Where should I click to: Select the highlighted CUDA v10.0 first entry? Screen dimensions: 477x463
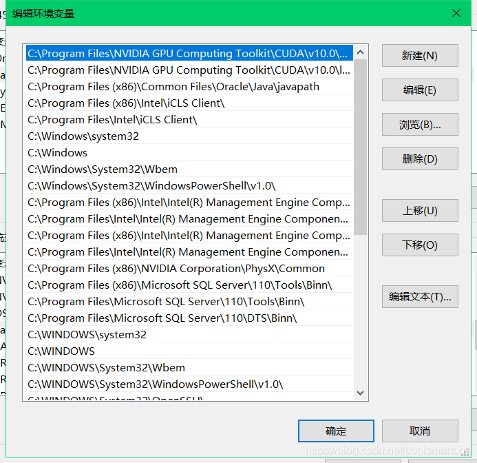tap(189, 53)
